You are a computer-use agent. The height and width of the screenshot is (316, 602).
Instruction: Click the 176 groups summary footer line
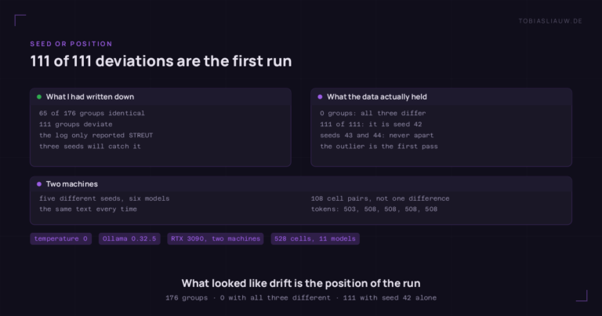coord(301,297)
